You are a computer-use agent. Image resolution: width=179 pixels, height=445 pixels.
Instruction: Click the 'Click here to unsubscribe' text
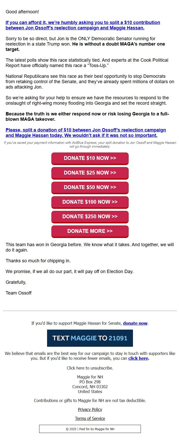(x=90, y=368)
